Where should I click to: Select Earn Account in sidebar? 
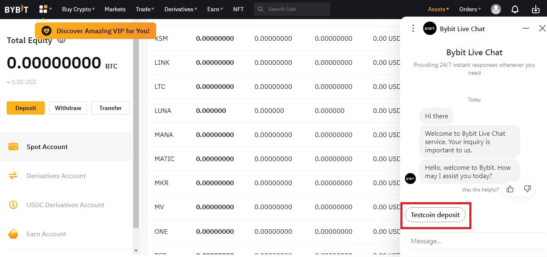(x=66, y=234)
